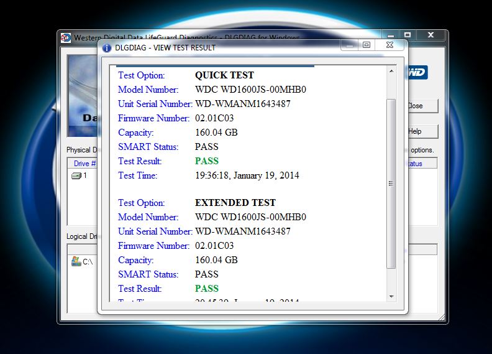Maximize the Data LifeGuard Diagnostics main window
The height and width of the screenshot is (354, 492).
(x=408, y=35)
